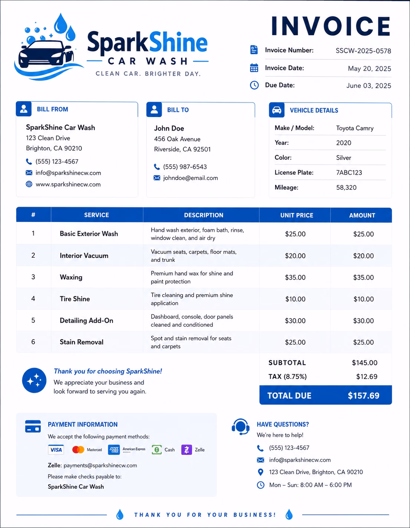Click the $12.69 tax value
This screenshot has height=528, width=410.
coord(367,377)
